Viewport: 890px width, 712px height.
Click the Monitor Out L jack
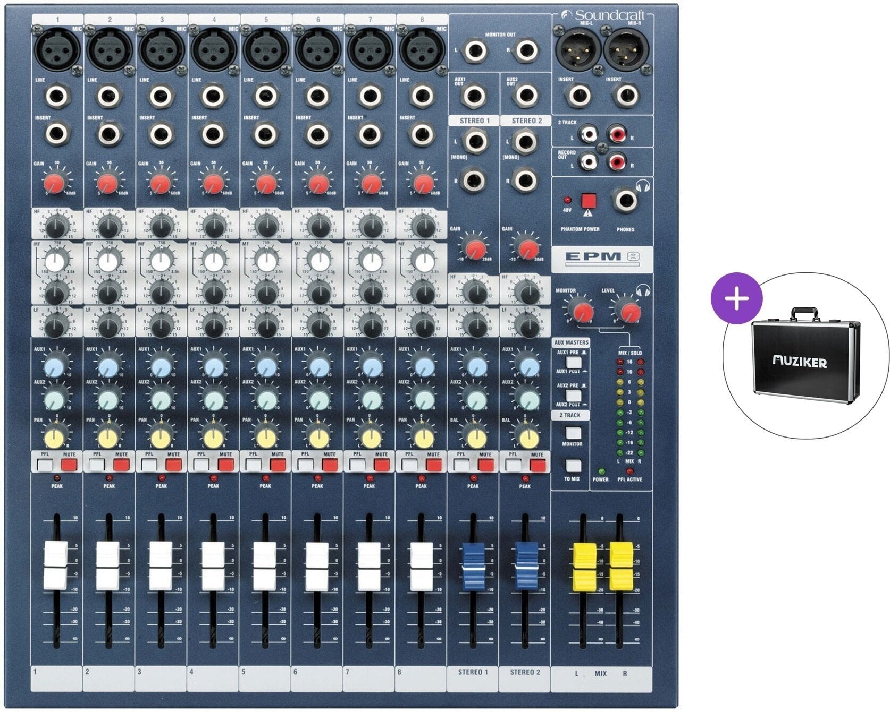tap(474, 52)
